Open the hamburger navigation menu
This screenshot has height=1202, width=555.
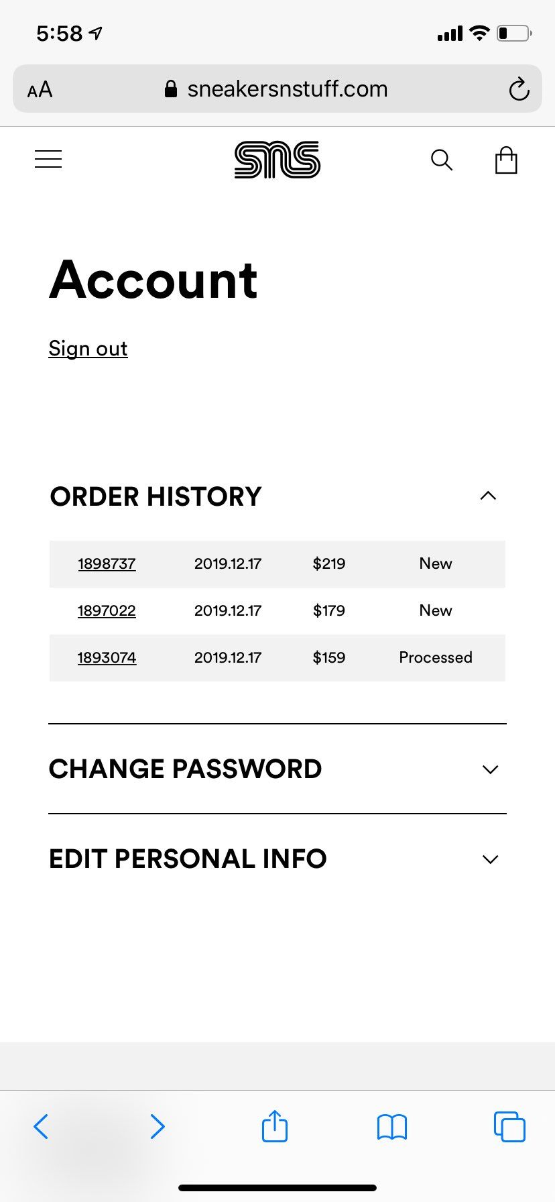click(48, 159)
